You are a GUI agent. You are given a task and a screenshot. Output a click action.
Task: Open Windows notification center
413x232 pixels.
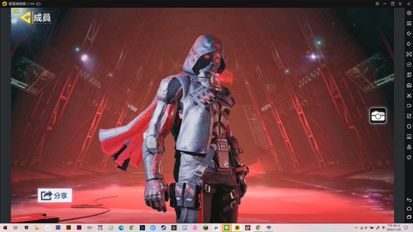[x=406, y=228]
